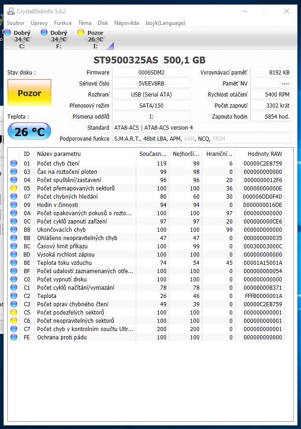Open the Disk menu
Viewport: 301px width, 429px height.
pos(103,23)
